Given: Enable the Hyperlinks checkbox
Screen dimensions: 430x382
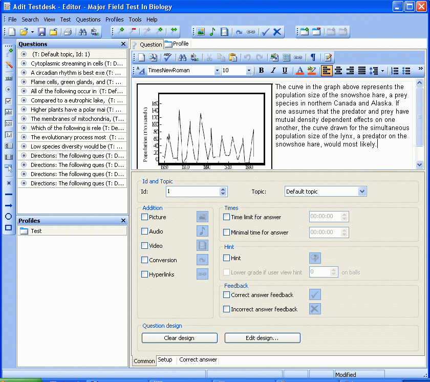Looking at the screenshot, I should click(144, 274).
